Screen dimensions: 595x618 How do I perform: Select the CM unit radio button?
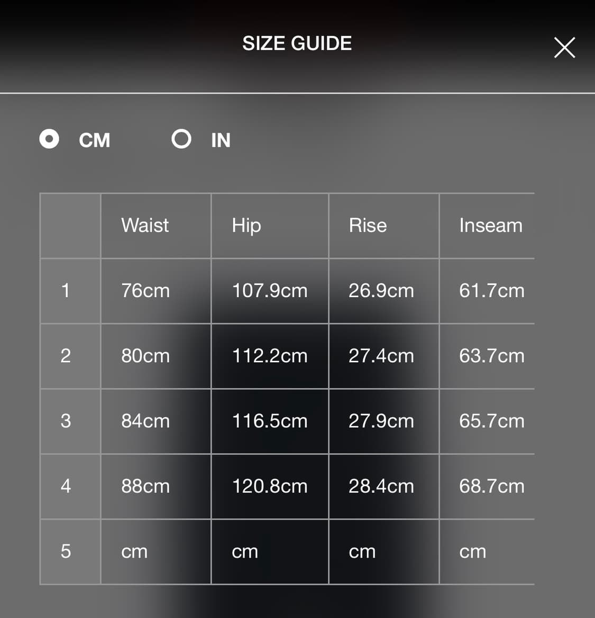tap(50, 139)
